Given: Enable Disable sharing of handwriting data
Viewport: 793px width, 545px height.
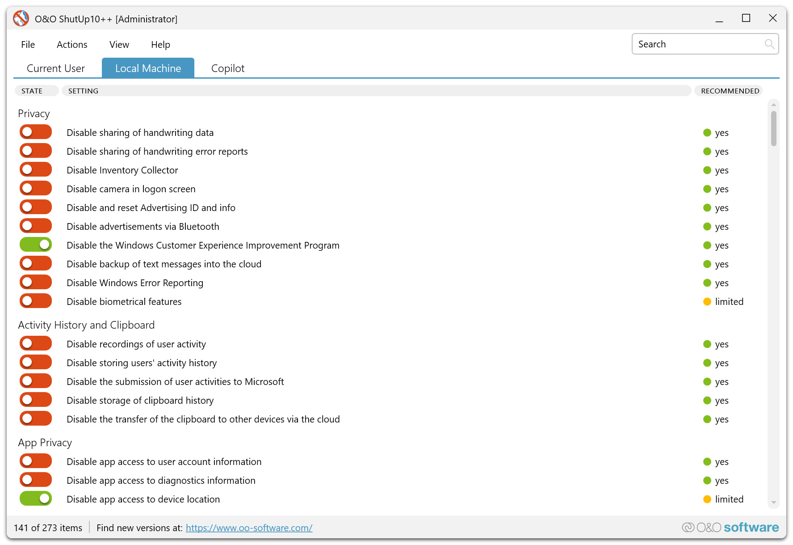Looking at the screenshot, I should pos(36,132).
